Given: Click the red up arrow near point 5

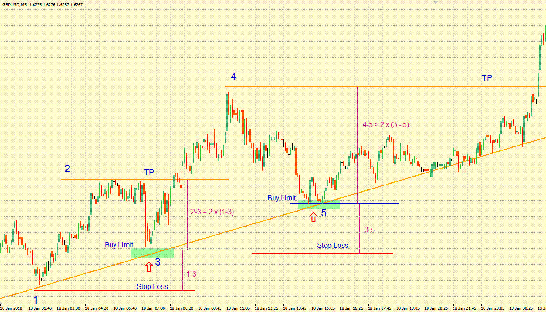Looking at the screenshot, I should [313, 217].
